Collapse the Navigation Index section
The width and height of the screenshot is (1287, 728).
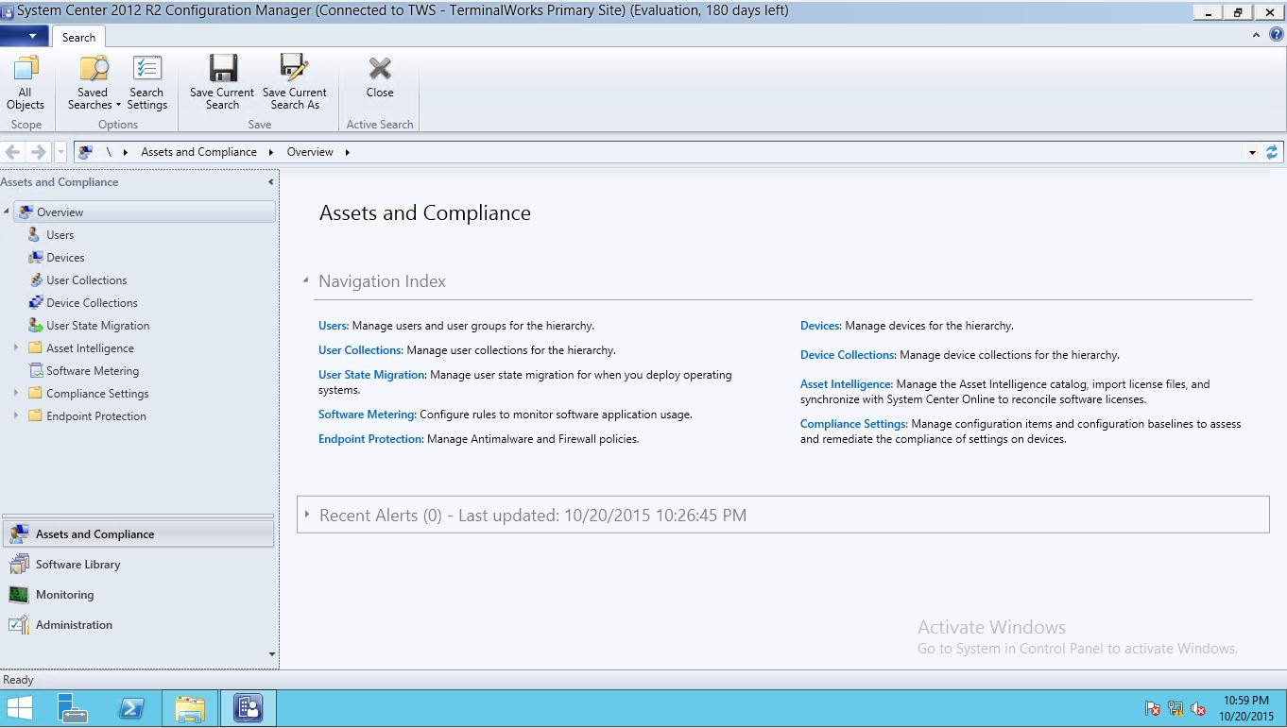[305, 280]
